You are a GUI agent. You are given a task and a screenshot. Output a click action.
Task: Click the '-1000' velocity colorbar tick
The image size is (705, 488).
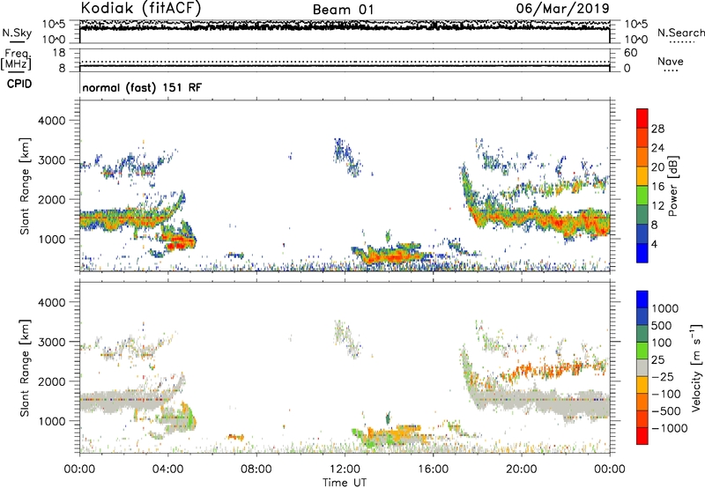tap(669, 428)
